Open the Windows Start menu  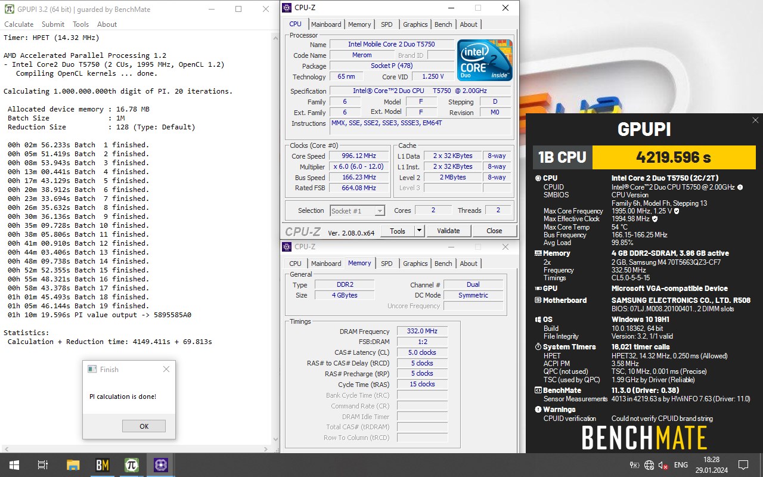[x=13, y=465]
